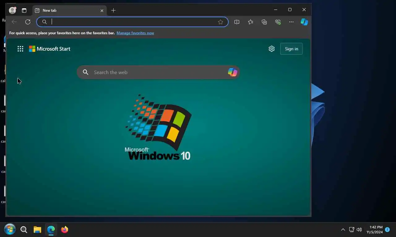The height and width of the screenshot is (237, 396).
Task: Open Collections icon
Action: [x=264, y=22]
